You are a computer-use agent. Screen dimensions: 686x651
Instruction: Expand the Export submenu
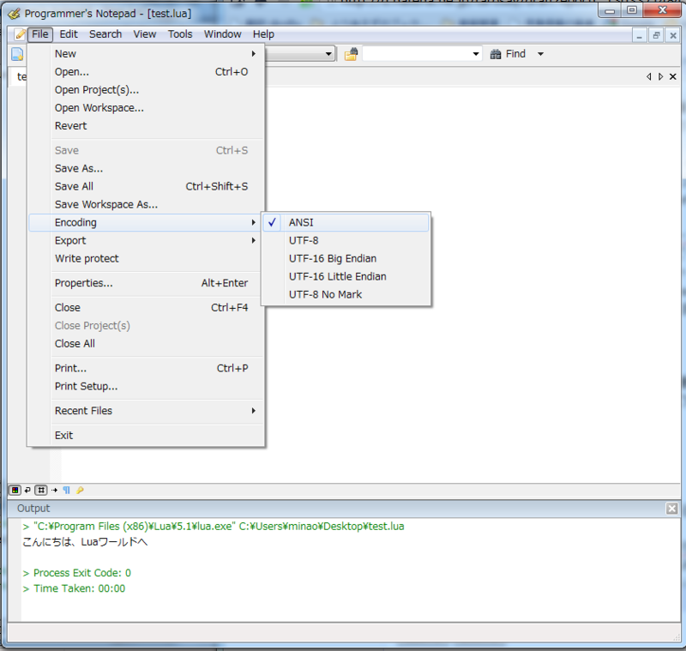tap(146, 240)
